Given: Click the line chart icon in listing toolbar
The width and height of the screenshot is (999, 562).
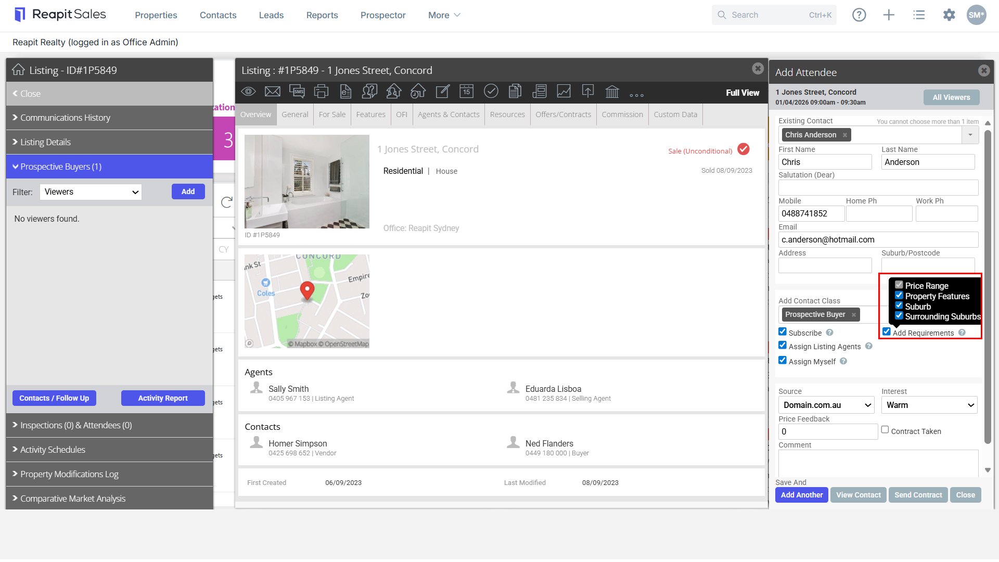Looking at the screenshot, I should [x=563, y=92].
